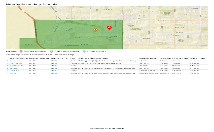Click the Highway 91 shield on map
Screen dimensions: 214x132
coord(24,11)
